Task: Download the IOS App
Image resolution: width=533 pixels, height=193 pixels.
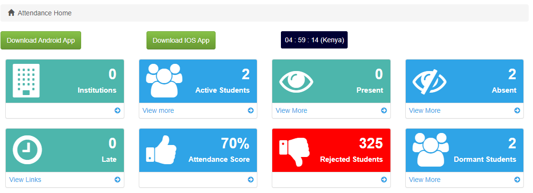Action: 181,40
